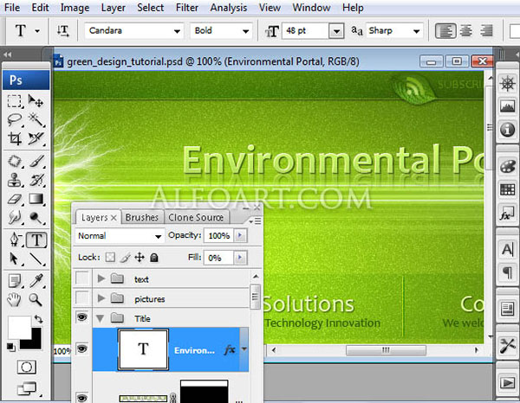Open the Histogram panel icon
520x403 pixels.
[x=507, y=106]
